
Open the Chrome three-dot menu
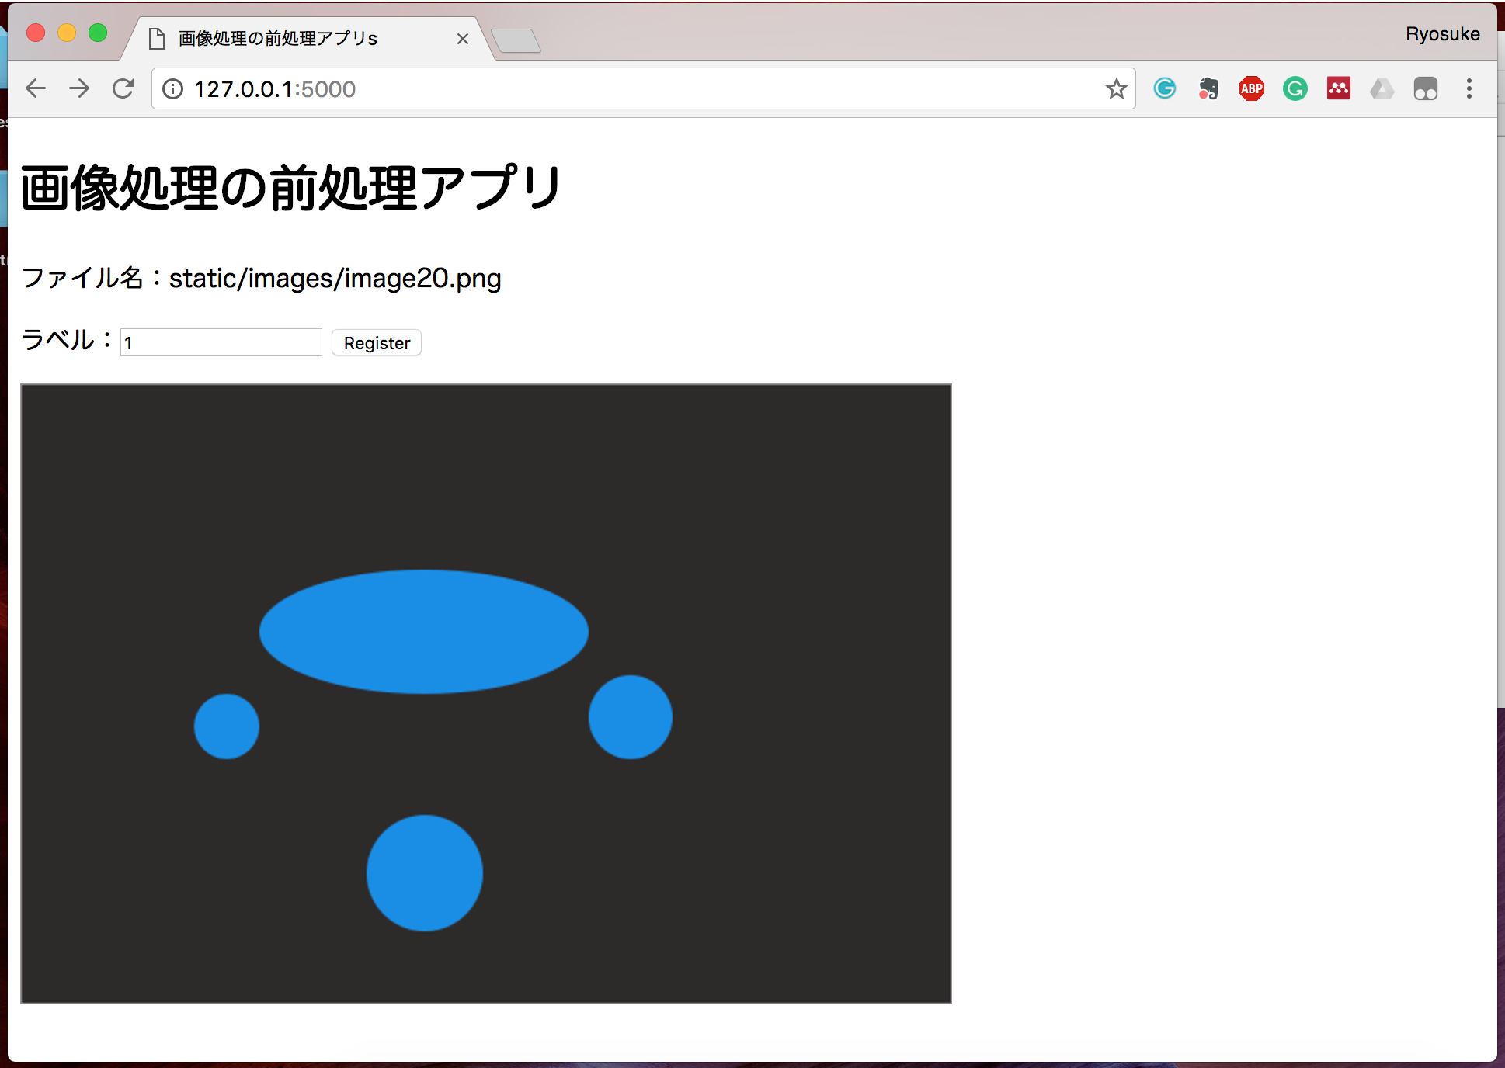click(x=1469, y=88)
